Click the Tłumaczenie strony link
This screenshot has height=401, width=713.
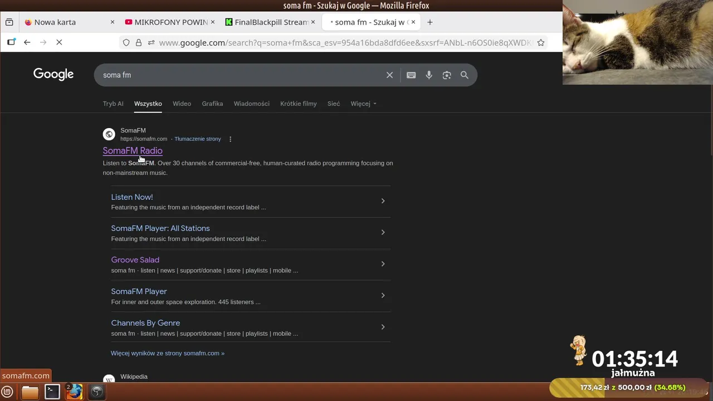(x=198, y=139)
